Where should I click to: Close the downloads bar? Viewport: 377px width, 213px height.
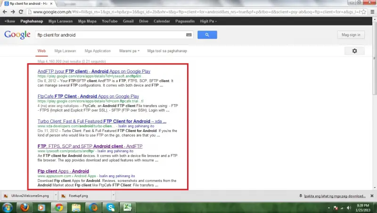click(372, 196)
